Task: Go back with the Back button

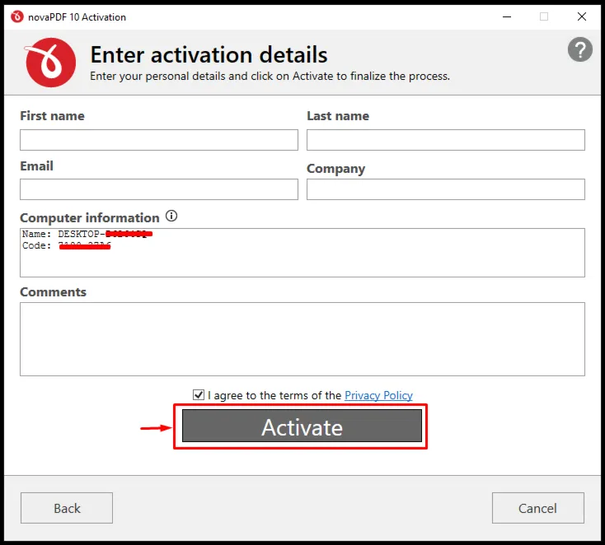Action: [x=67, y=508]
